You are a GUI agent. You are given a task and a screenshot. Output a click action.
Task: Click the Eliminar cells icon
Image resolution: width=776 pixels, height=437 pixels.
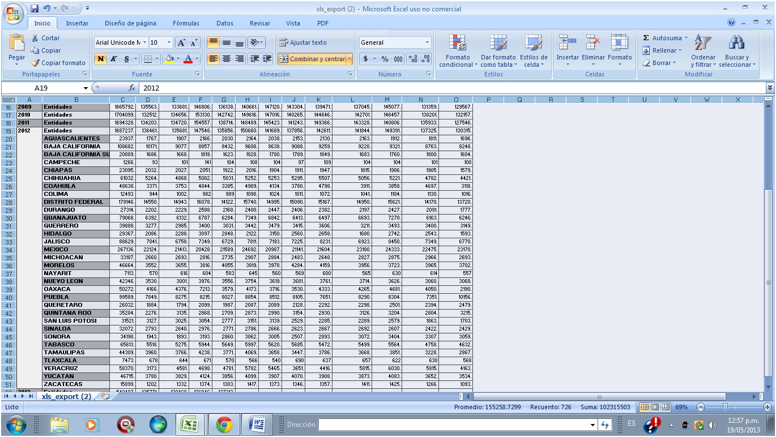point(593,43)
